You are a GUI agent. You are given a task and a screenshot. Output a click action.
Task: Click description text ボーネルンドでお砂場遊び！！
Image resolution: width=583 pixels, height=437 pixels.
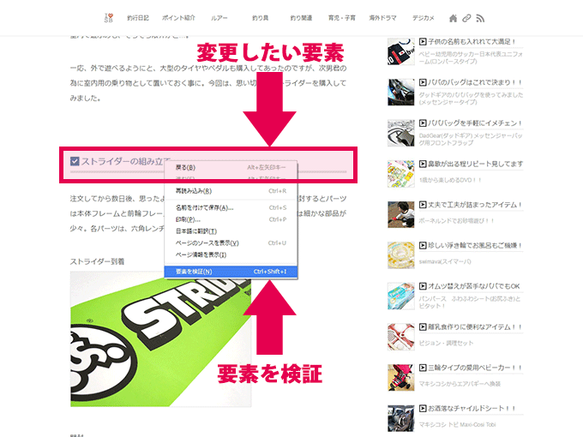[x=457, y=221]
